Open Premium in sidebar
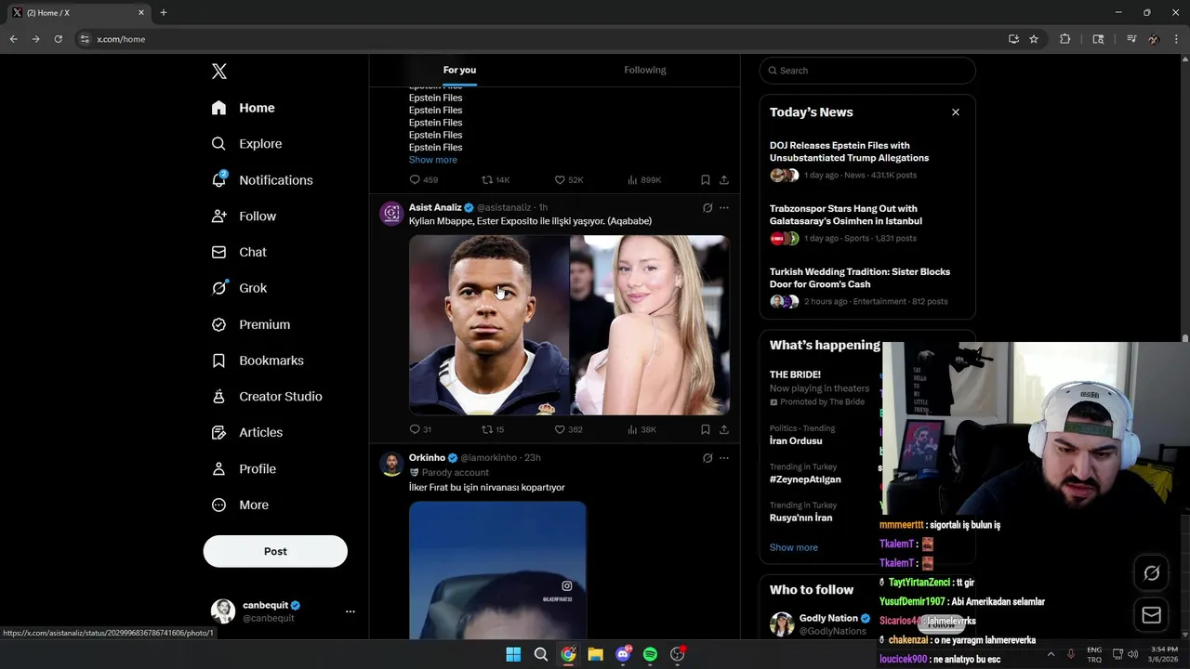1190x669 pixels. [x=251, y=324]
